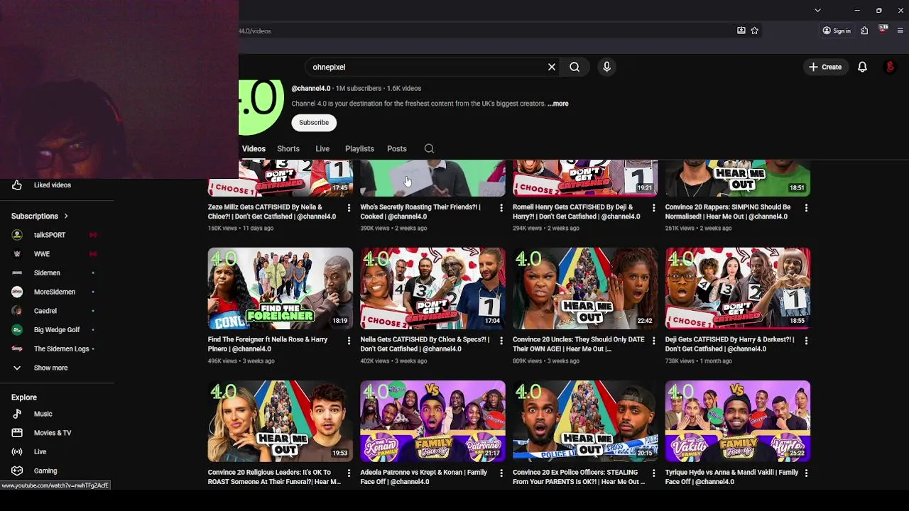Open options menu for Convince 20 Ex Police video
Image resolution: width=909 pixels, height=511 pixels.
coord(653,473)
